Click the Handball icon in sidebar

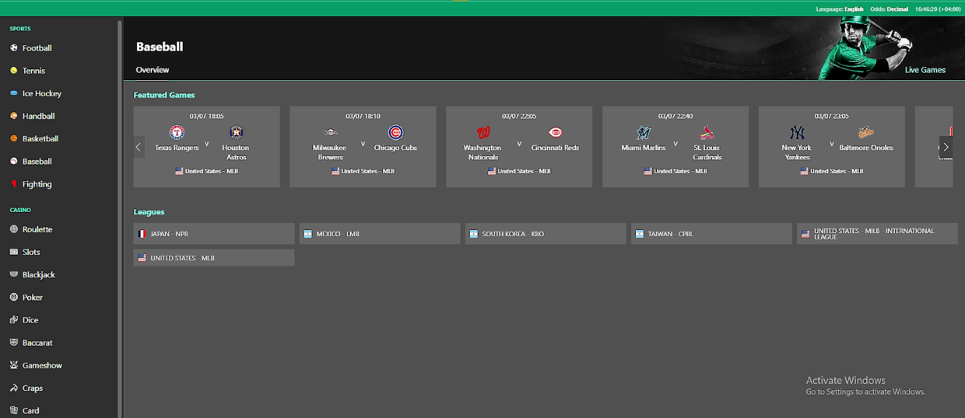[x=14, y=116]
